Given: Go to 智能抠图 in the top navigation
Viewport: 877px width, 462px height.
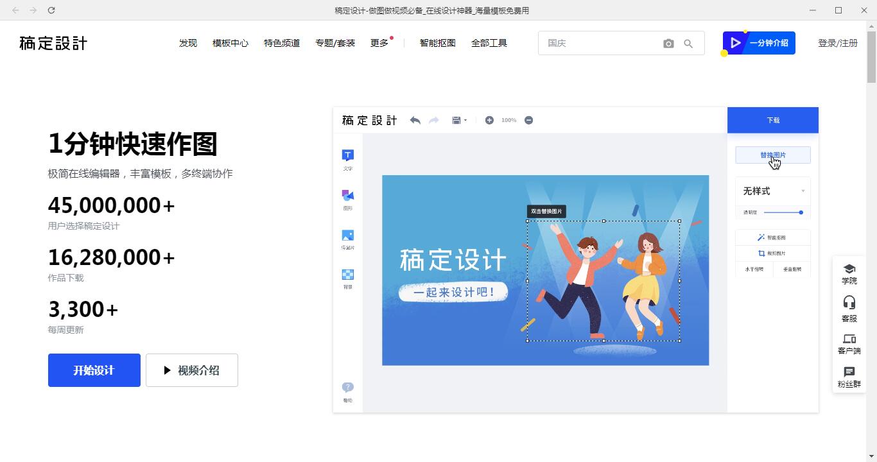Looking at the screenshot, I should [438, 43].
